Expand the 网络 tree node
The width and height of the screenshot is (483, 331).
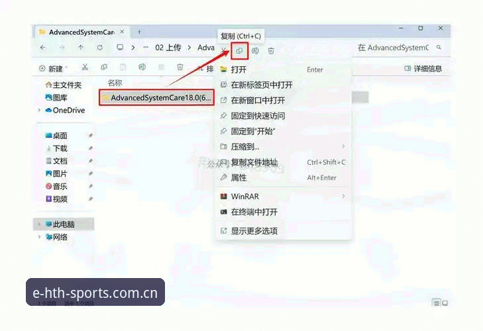point(39,237)
